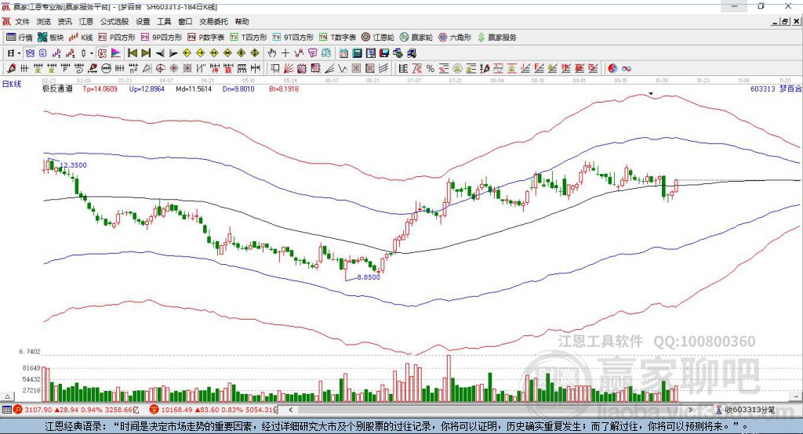Open the 公式选股 menu
This screenshot has width=803, height=434.
[114, 21]
